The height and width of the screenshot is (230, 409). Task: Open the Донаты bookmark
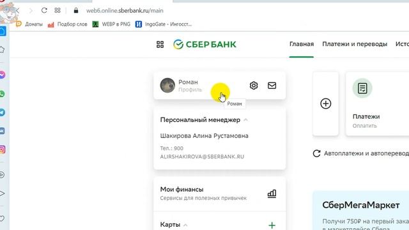29,24
